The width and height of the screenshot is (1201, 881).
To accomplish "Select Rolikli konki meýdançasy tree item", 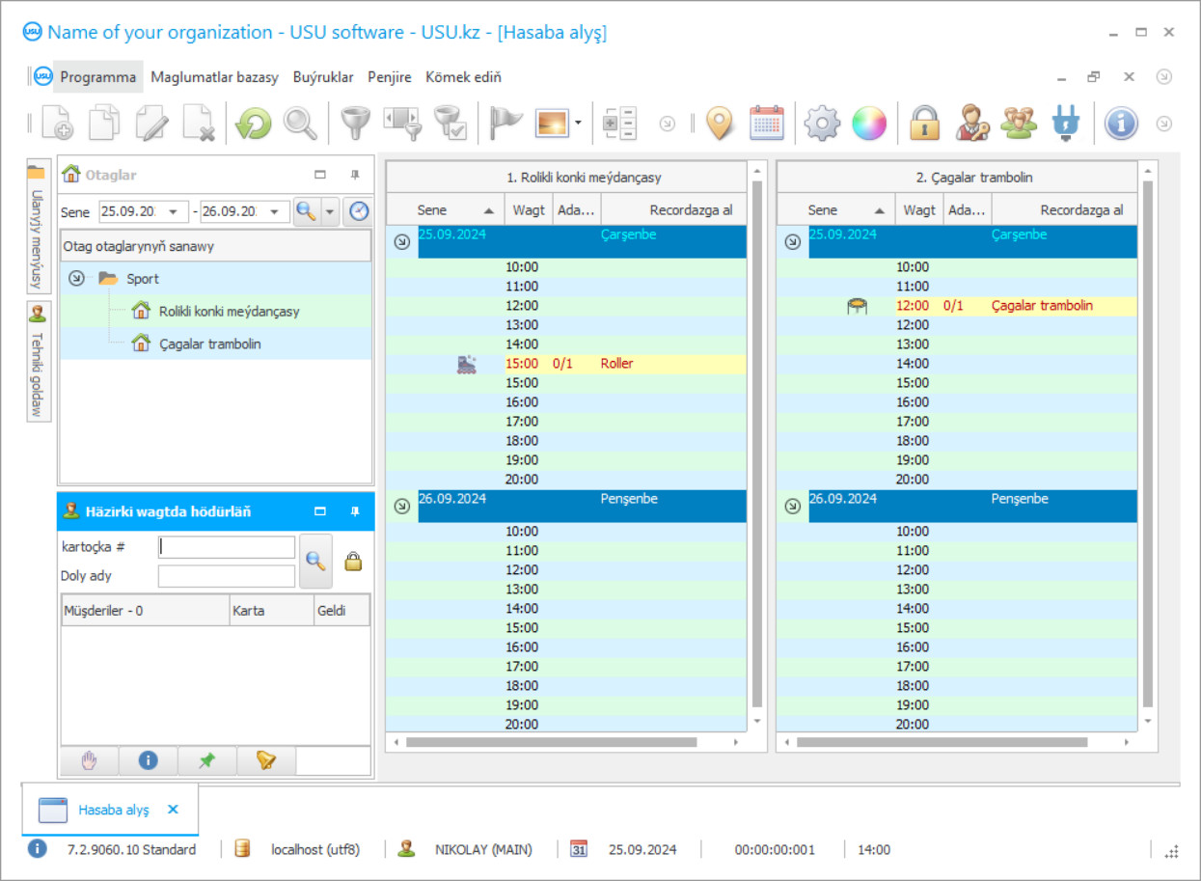I will pos(229,312).
